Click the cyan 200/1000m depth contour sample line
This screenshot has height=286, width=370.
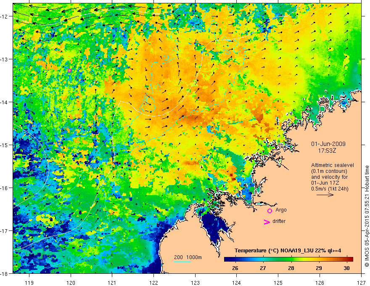pos(182,262)
